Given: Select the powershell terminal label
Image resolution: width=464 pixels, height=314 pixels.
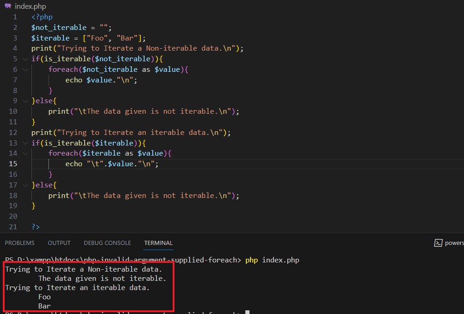Looking at the screenshot, I should coord(456,243).
